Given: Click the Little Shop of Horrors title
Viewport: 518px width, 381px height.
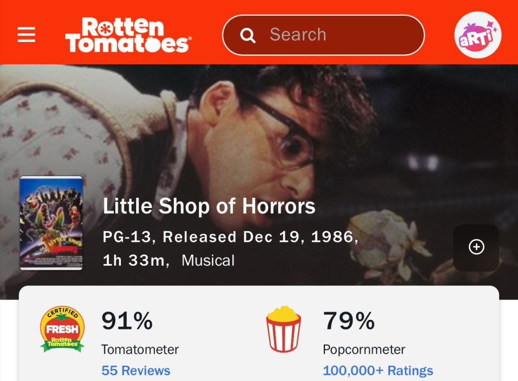Looking at the screenshot, I should [x=209, y=206].
